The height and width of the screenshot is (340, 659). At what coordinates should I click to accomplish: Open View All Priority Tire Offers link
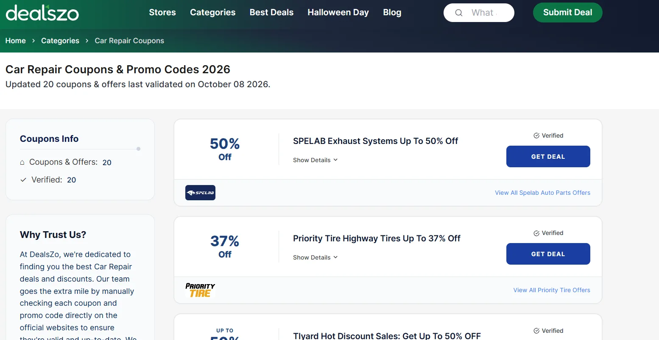552,290
